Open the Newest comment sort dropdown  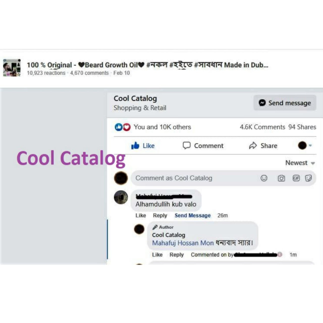[x=300, y=163]
